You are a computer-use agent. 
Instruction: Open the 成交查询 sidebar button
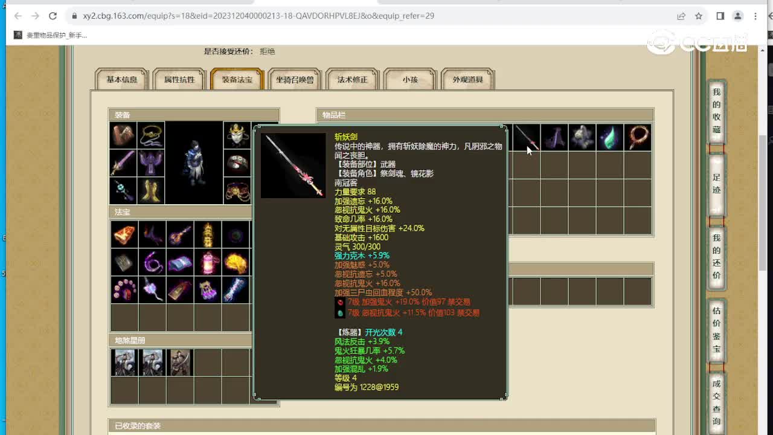pyautogui.click(x=716, y=402)
